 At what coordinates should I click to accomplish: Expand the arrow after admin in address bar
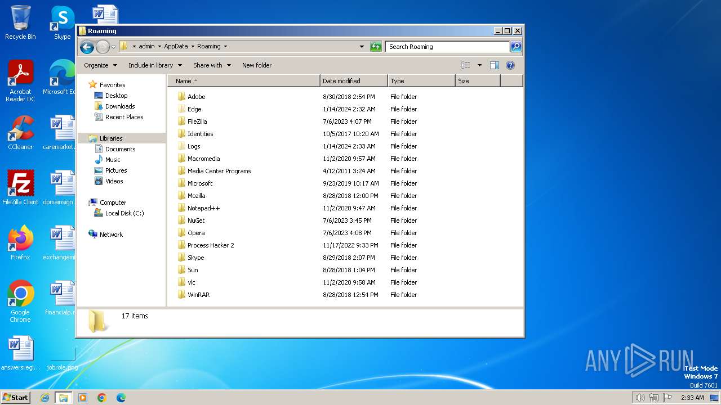[159, 47]
